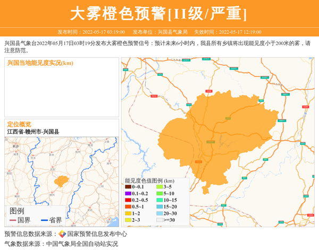Image resolution: width=319 pixels, height=250 pixels.
Task: Click the 2~3 yellow legend swatch
Action: (128, 220)
